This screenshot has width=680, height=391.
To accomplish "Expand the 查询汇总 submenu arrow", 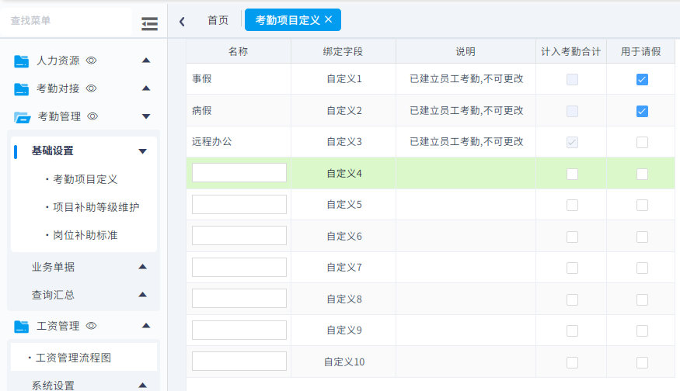I will coord(142,295).
